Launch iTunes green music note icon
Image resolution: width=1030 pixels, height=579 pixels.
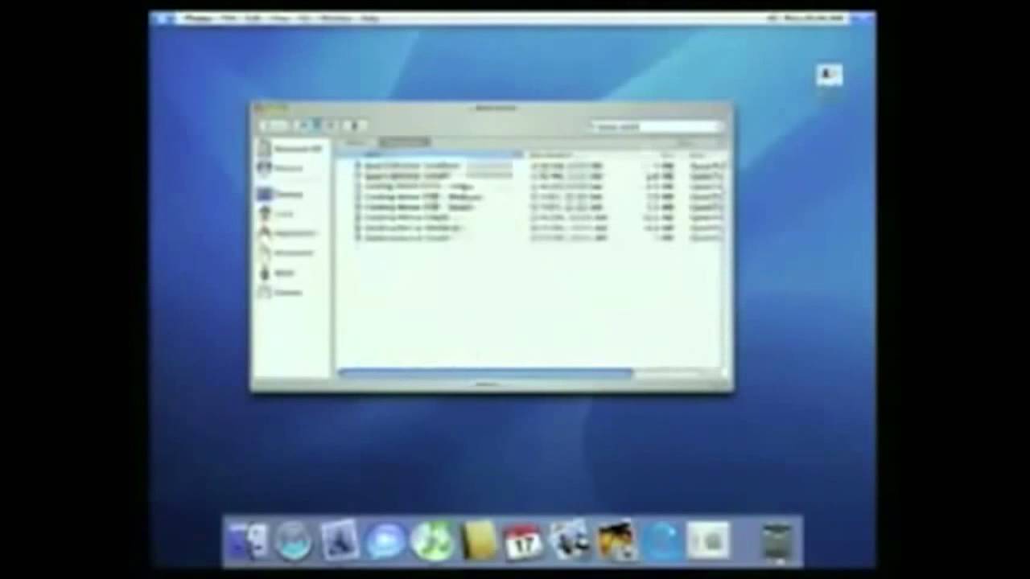[432, 541]
